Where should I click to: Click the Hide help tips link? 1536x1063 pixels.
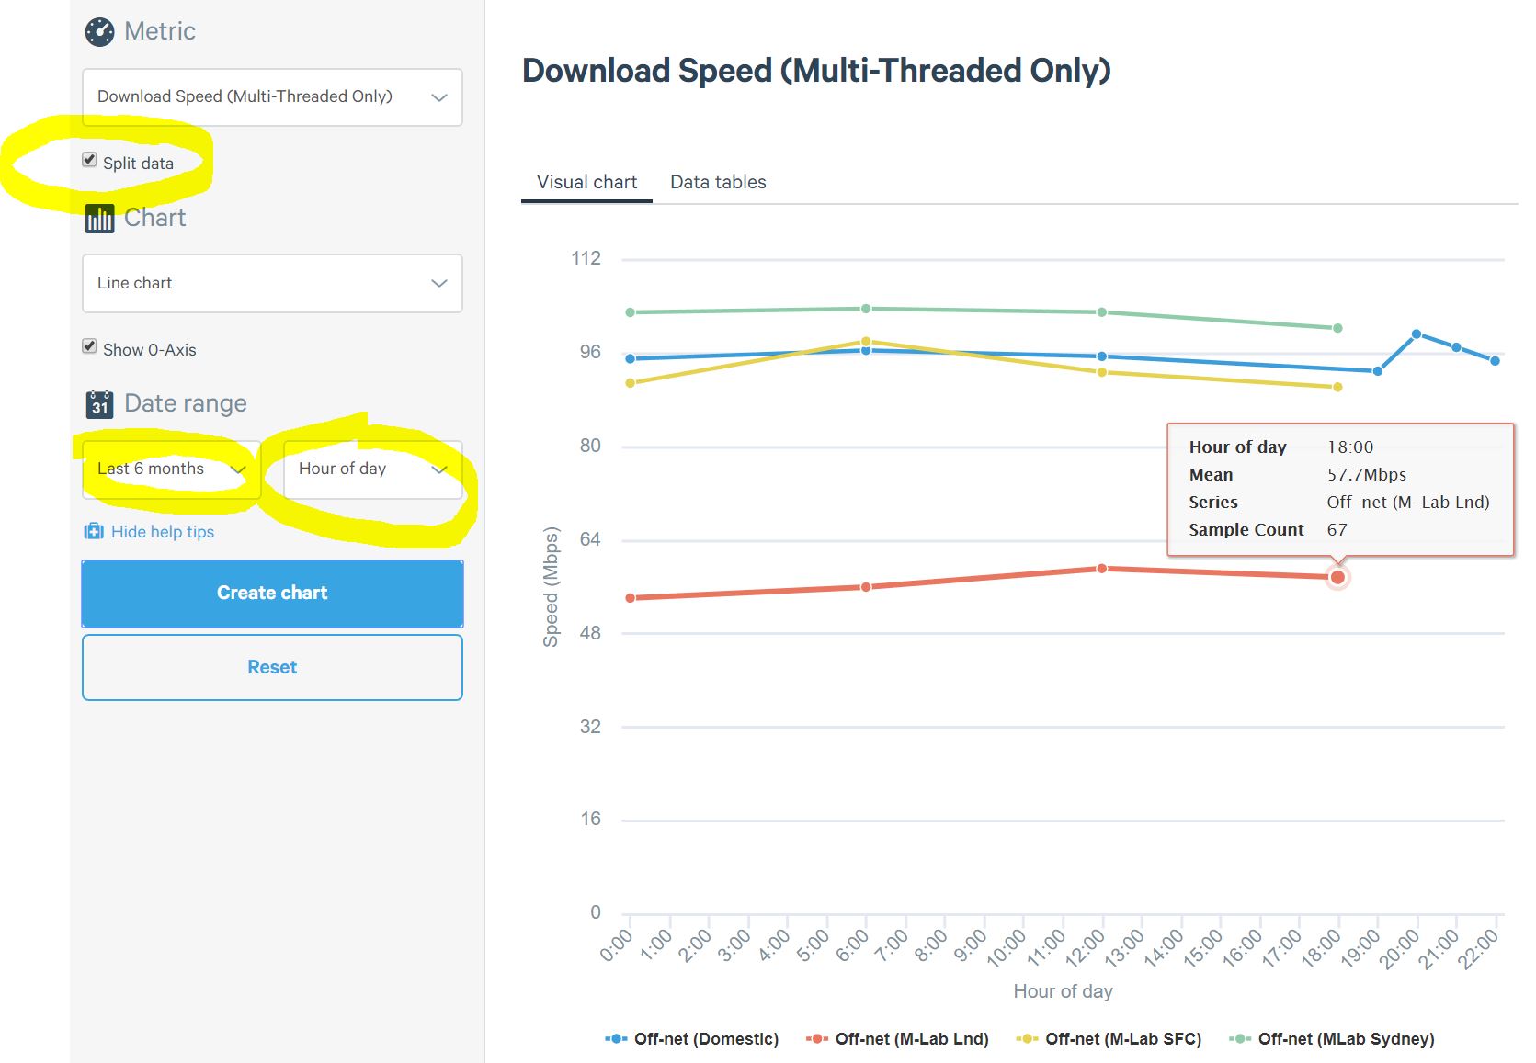[x=162, y=532]
